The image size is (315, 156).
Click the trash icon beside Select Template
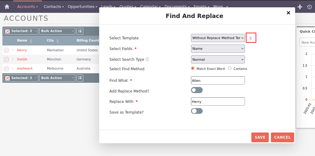250,38
